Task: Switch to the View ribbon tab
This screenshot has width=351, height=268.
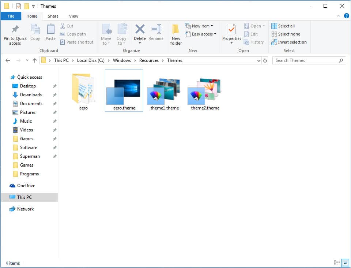Action: coord(73,16)
